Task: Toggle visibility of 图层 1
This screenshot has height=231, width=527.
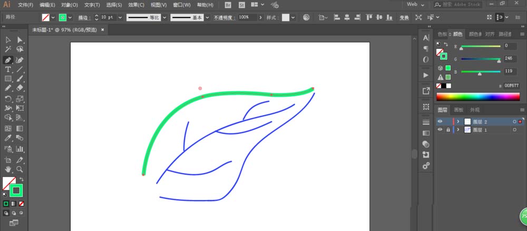Action: click(440, 130)
